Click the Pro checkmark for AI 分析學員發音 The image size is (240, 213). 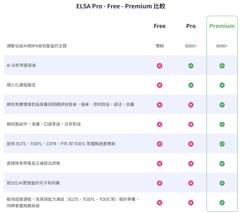[191, 66]
